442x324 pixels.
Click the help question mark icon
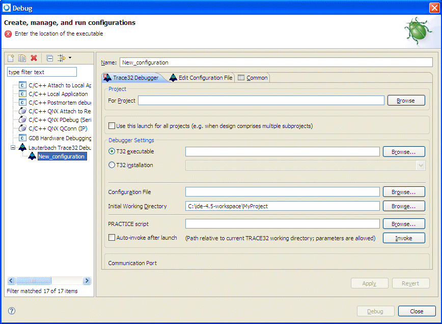(11, 310)
